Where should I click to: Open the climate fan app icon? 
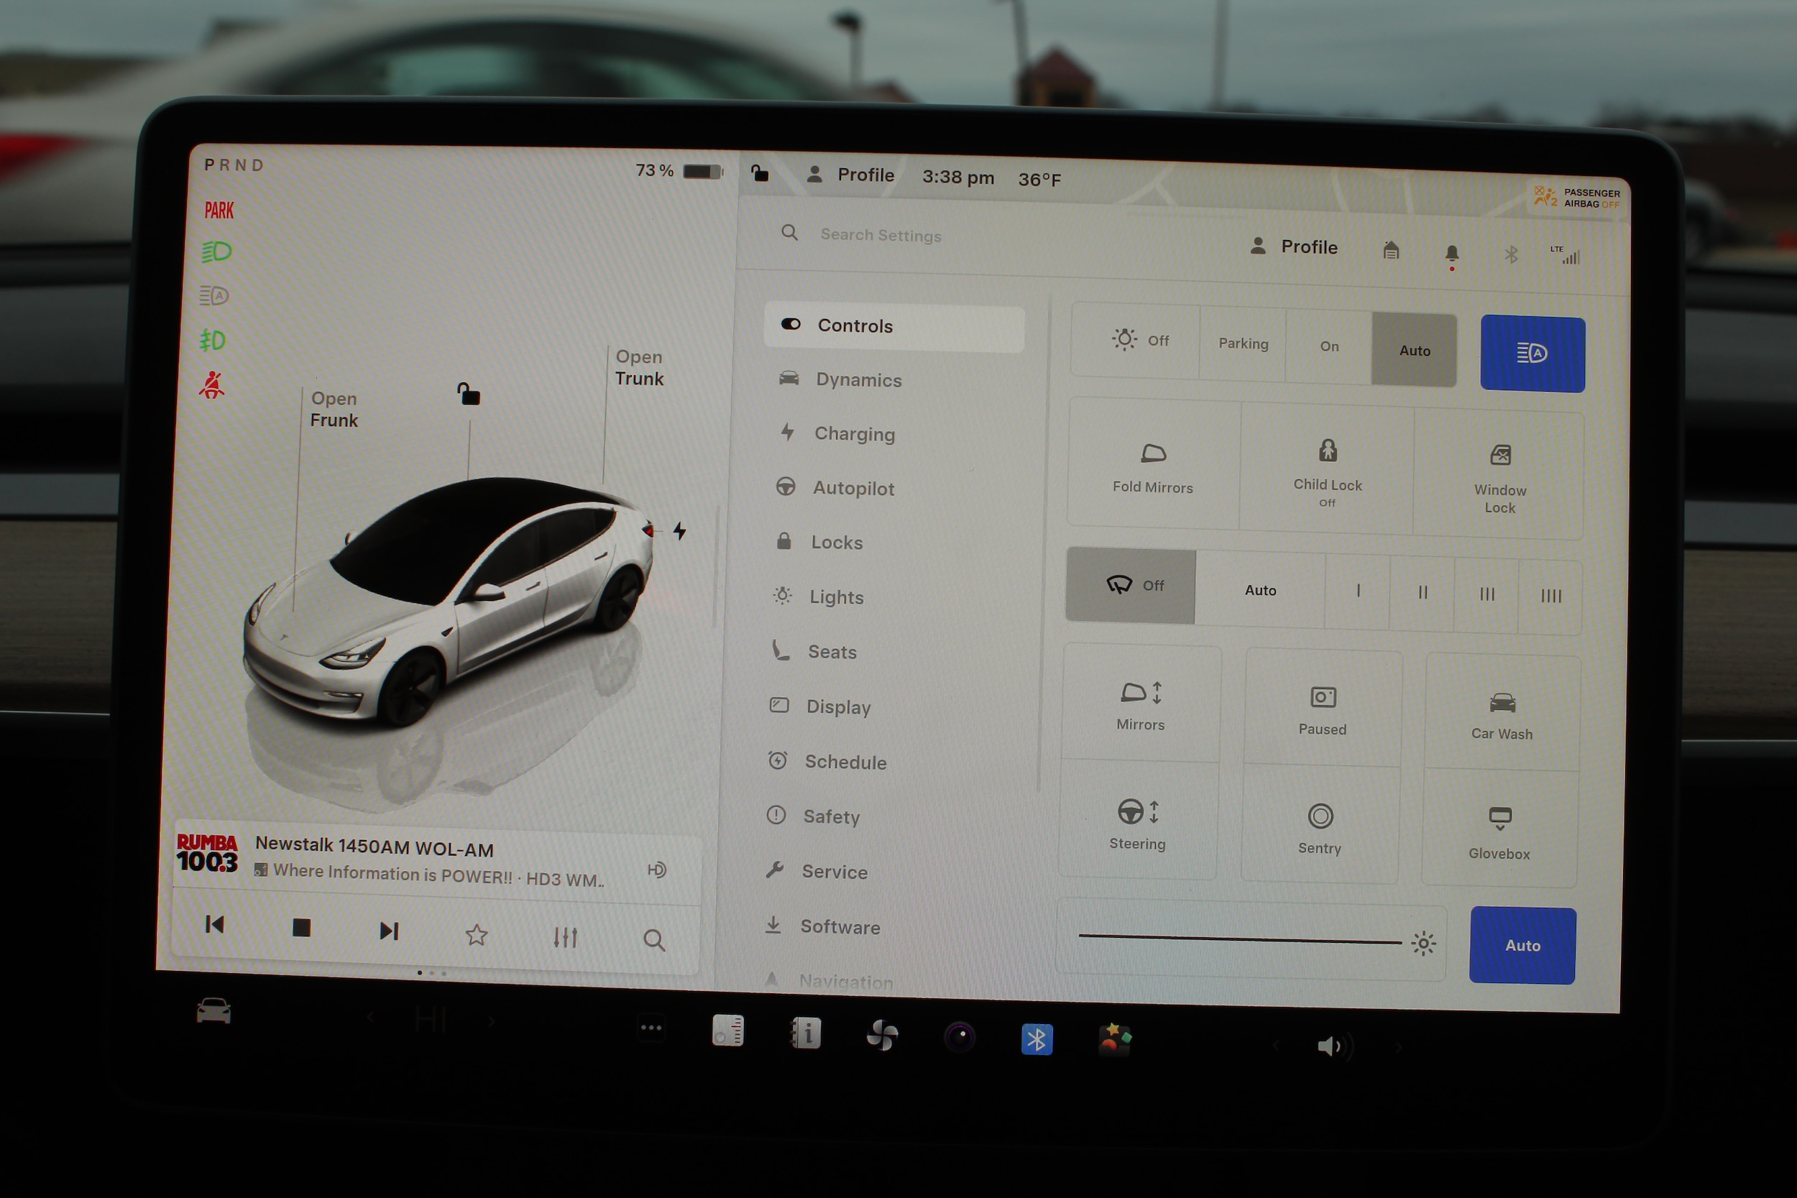pos(882,1036)
